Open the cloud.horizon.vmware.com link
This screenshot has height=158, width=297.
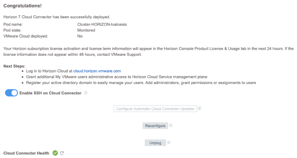coord(97,71)
